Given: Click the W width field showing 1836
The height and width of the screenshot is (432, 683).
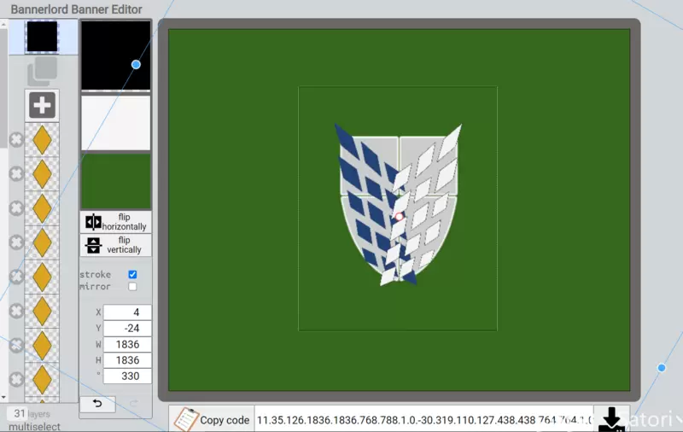Looking at the screenshot, I should pyautogui.click(x=127, y=344).
